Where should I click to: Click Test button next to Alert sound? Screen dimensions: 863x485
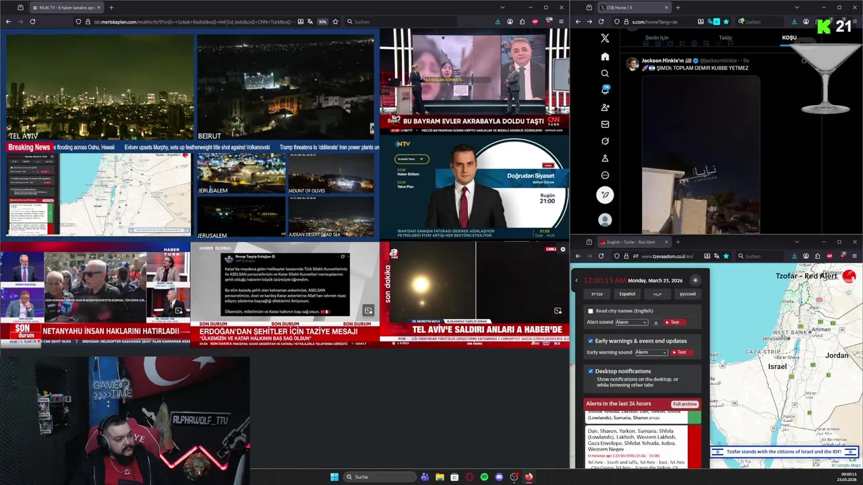[x=675, y=323]
